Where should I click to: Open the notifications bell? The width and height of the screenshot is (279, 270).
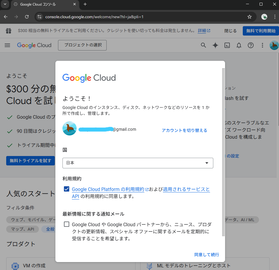(x=239, y=45)
